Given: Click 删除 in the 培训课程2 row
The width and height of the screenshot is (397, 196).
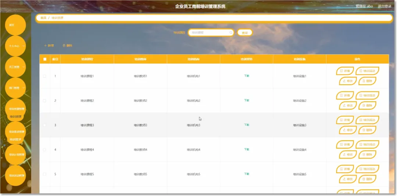Looking at the screenshot, I should (x=367, y=105).
